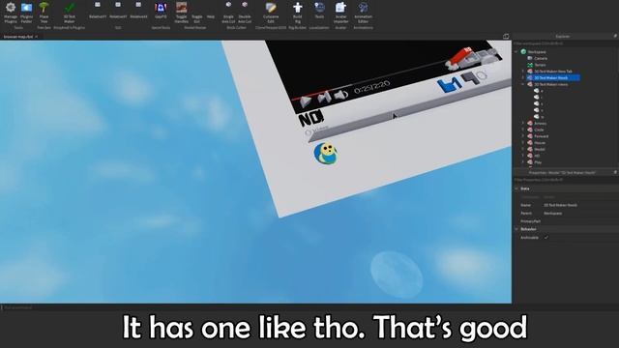The height and width of the screenshot is (348, 619).
Task: Click the blue-yellow channel avatar in viewport
Action: 326,154
